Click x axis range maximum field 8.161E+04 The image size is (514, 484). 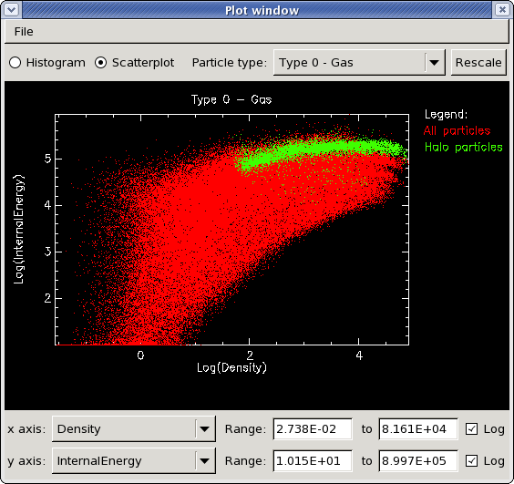coord(418,429)
